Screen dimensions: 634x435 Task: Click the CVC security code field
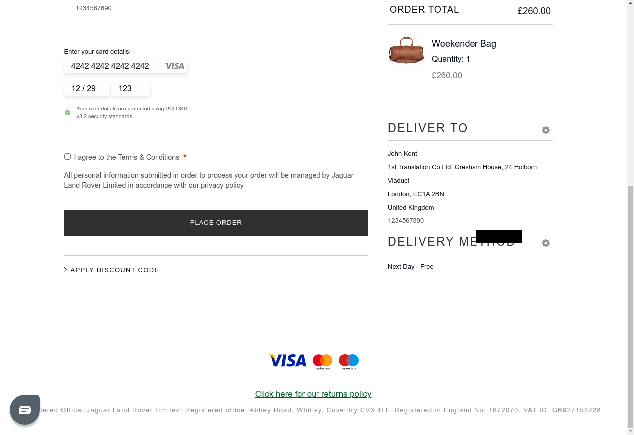point(130,89)
